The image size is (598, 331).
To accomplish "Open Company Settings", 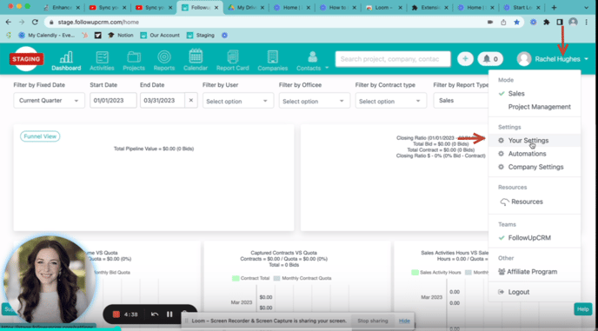I will pos(535,167).
